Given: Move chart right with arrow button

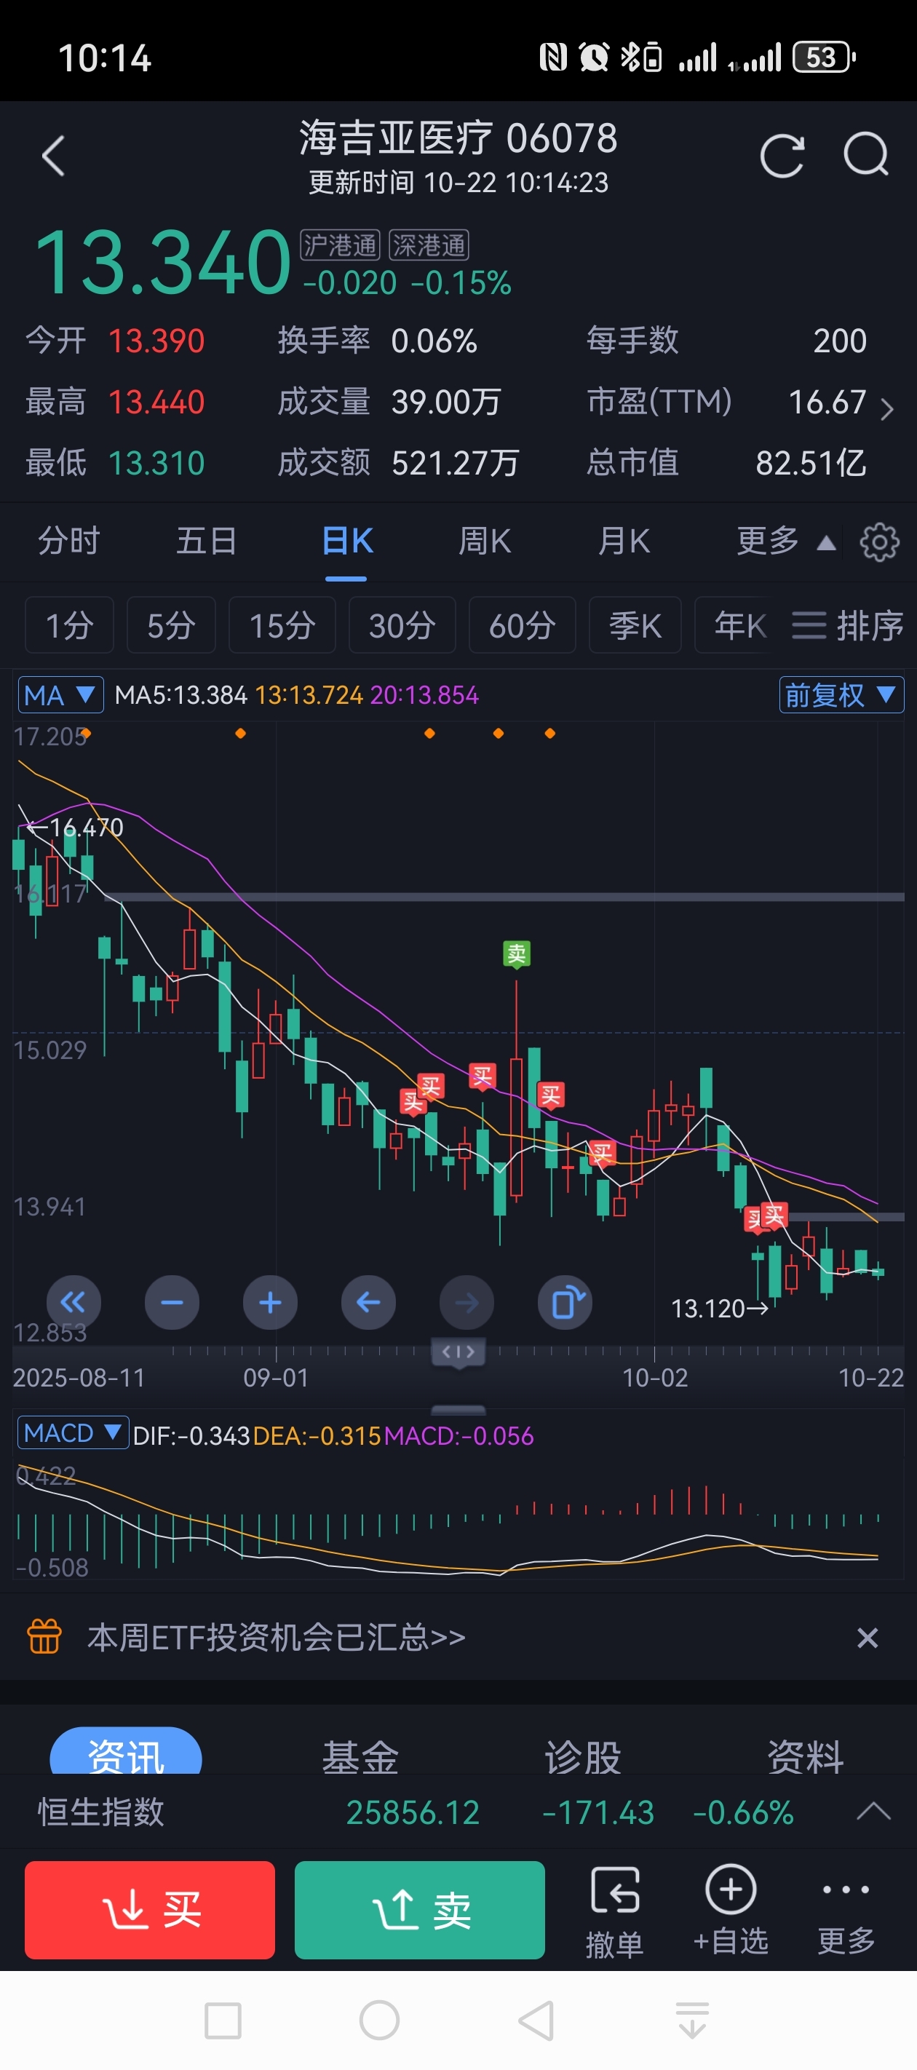Looking at the screenshot, I should coord(467,1302).
